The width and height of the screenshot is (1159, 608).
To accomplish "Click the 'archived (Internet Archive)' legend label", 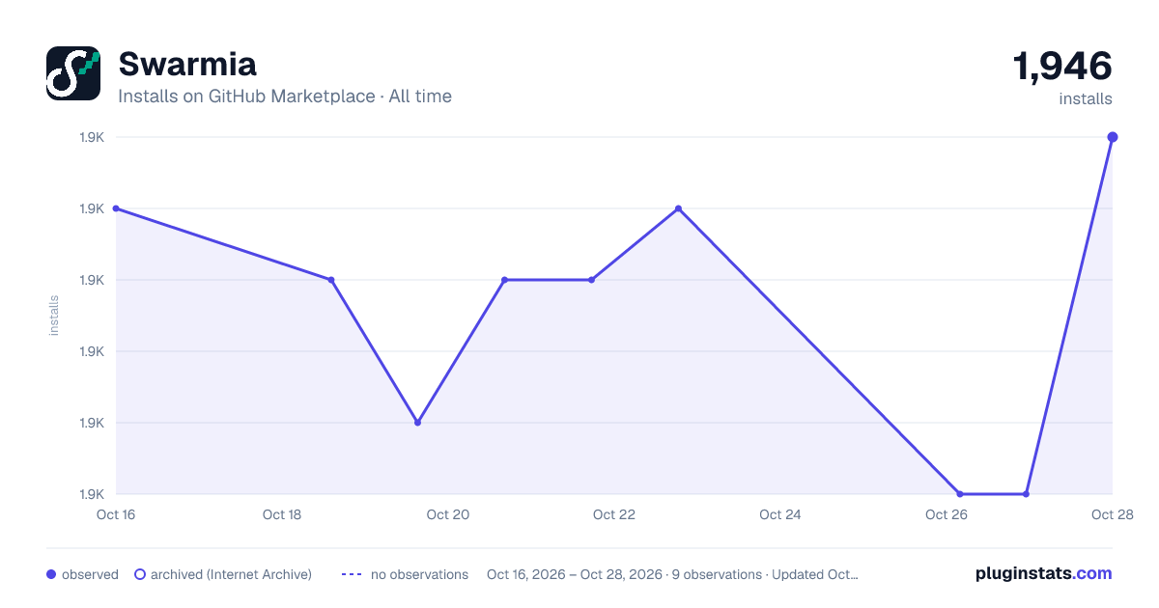I will click(231, 574).
